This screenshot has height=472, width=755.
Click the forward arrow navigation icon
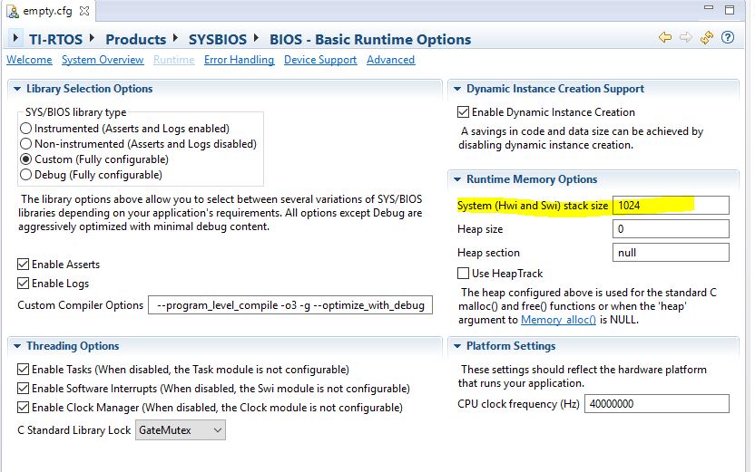(685, 38)
